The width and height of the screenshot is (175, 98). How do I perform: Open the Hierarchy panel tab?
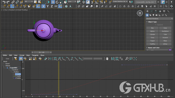pyautogui.click(x=156, y=11)
